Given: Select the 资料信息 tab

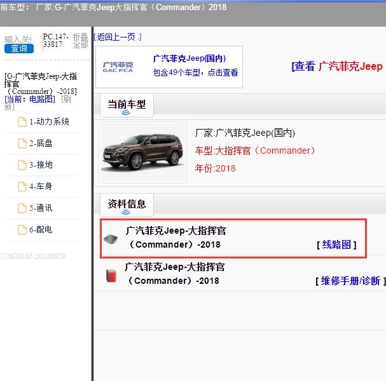Looking at the screenshot, I should pyautogui.click(x=127, y=205).
